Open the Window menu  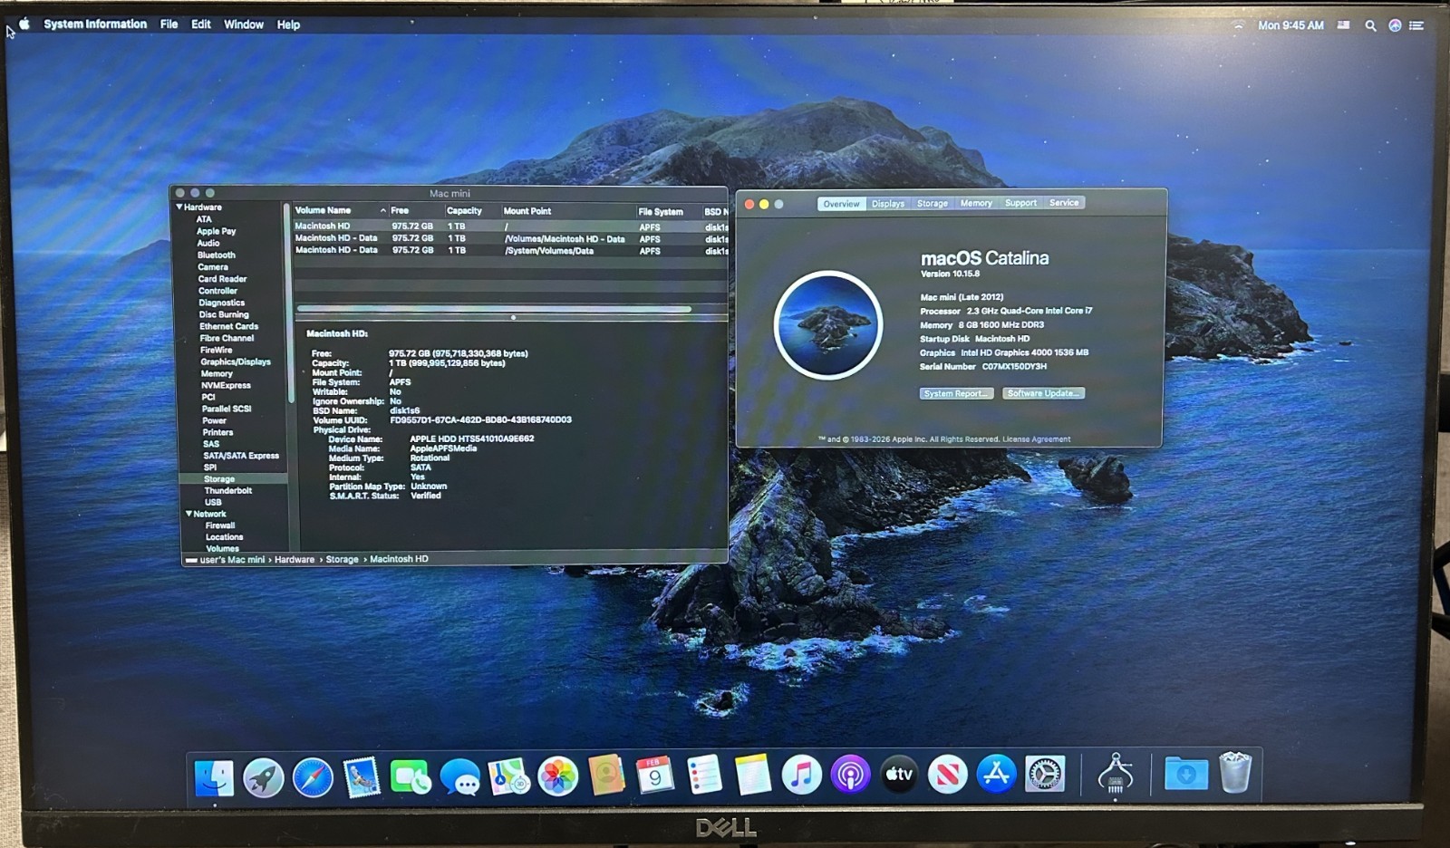(244, 24)
